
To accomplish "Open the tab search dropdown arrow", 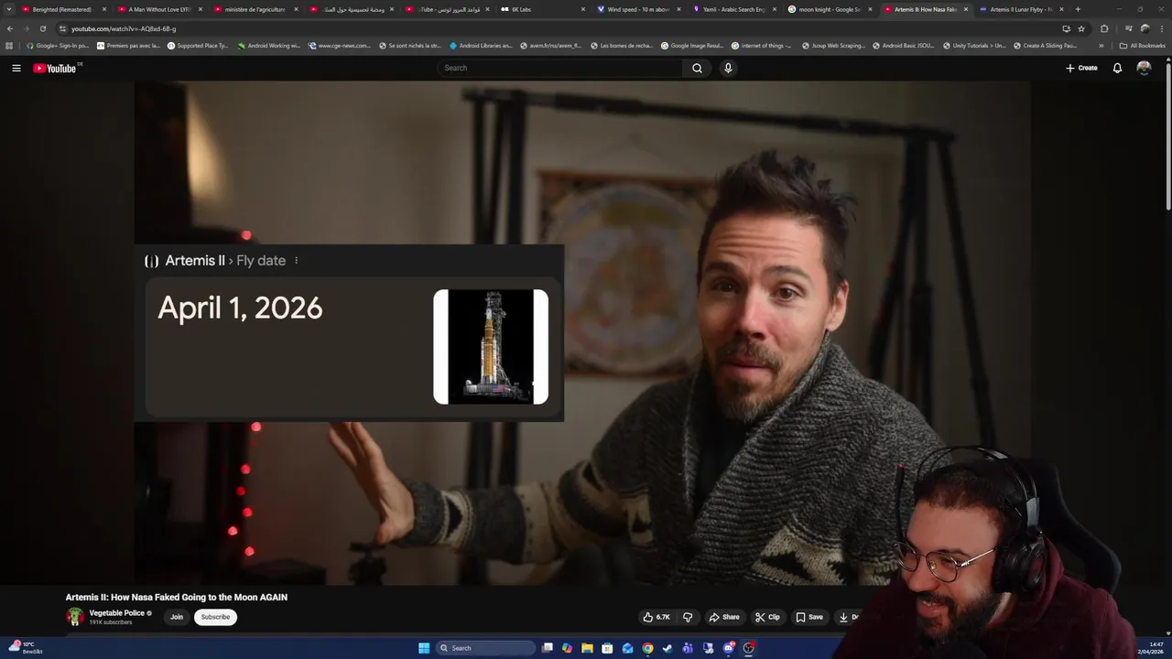I will [x=9, y=9].
